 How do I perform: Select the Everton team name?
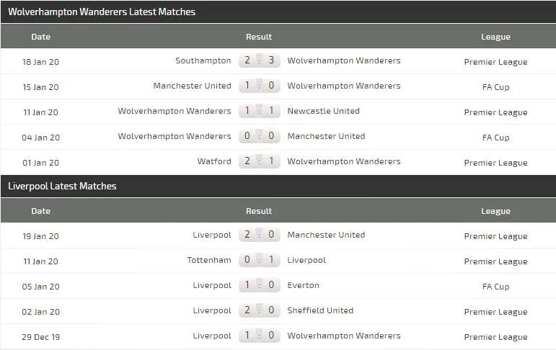click(x=303, y=286)
